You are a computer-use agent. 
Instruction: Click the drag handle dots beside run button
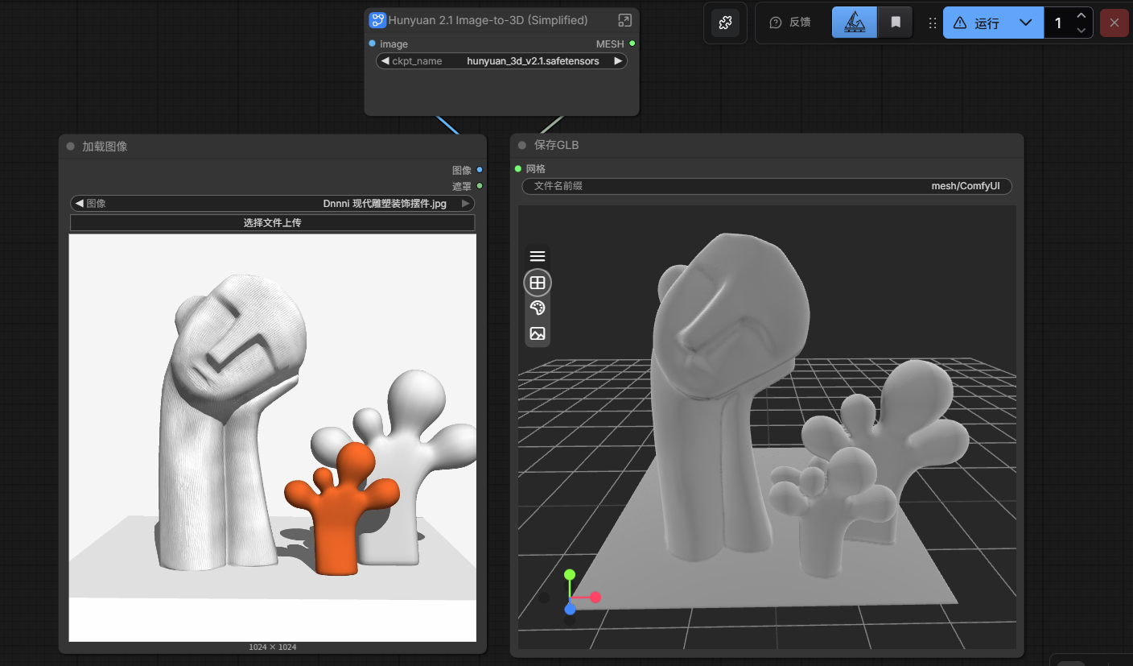(x=933, y=23)
